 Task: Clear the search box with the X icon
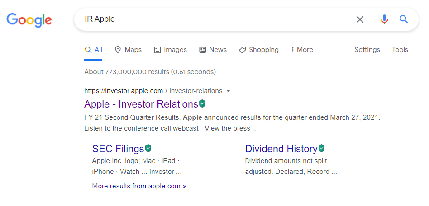tap(360, 19)
